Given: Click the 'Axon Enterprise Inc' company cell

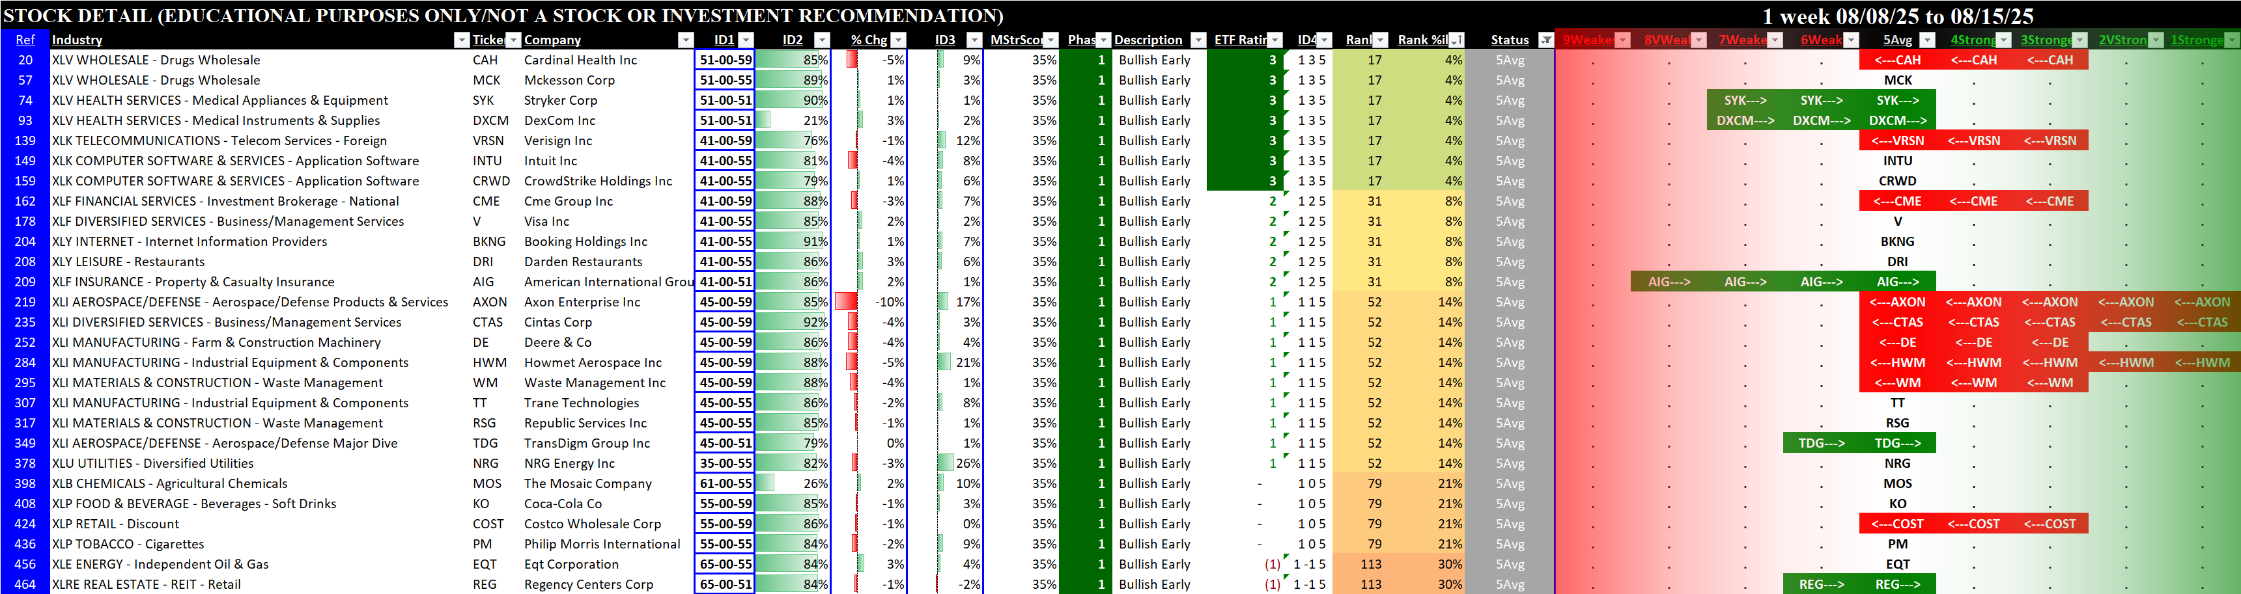Looking at the screenshot, I should pyautogui.click(x=582, y=302).
